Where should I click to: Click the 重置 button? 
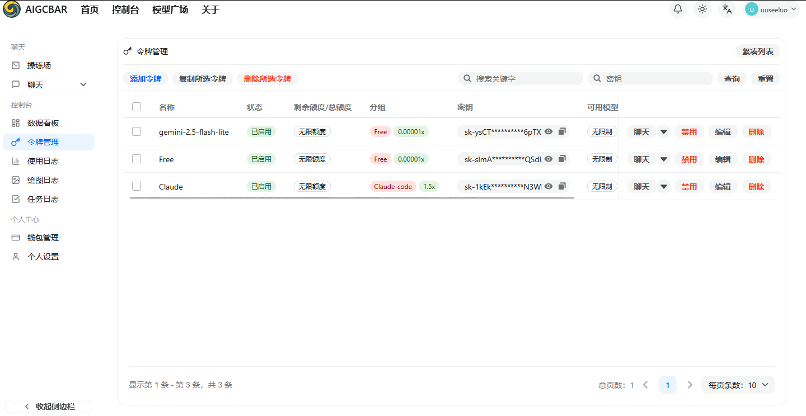766,79
